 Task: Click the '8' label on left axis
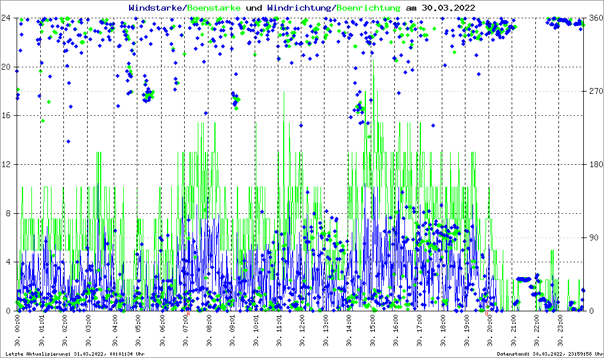[9, 213]
